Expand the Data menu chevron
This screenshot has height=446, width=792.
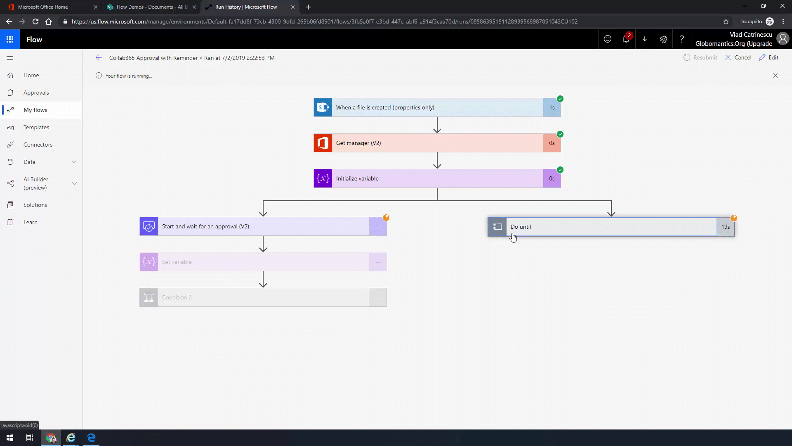point(74,162)
